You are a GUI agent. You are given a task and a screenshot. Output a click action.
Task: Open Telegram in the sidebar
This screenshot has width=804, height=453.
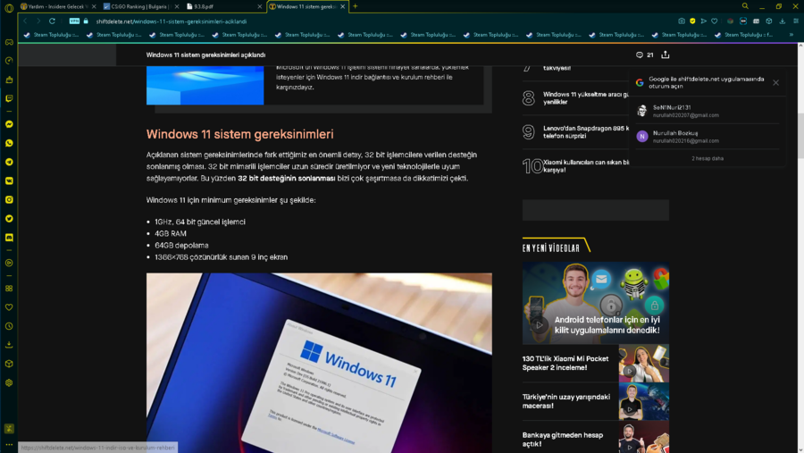click(x=9, y=162)
